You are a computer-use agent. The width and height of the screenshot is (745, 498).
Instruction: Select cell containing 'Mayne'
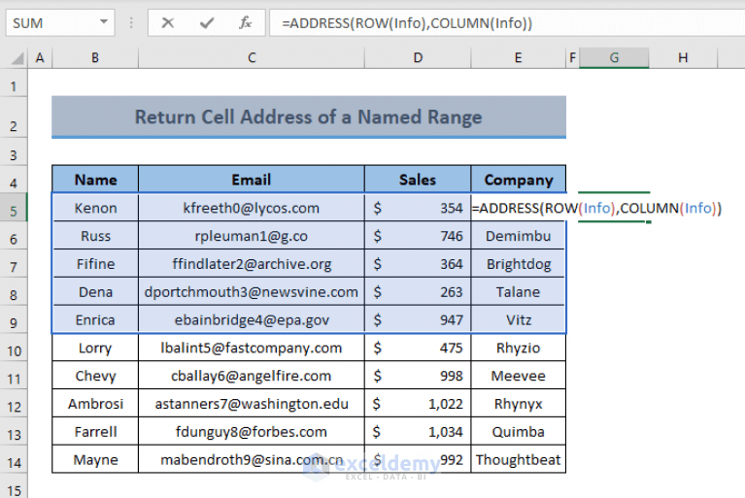pyautogui.click(x=95, y=459)
